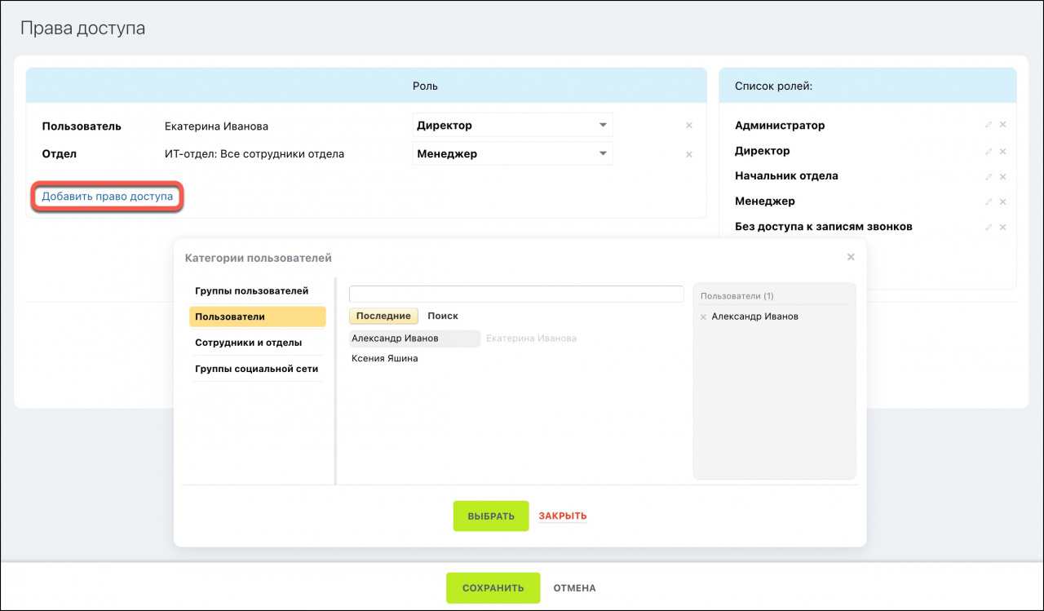The image size is (1044, 611).
Task: Edit the Администратор role pencil icon
Action: pyautogui.click(x=989, y=126)
